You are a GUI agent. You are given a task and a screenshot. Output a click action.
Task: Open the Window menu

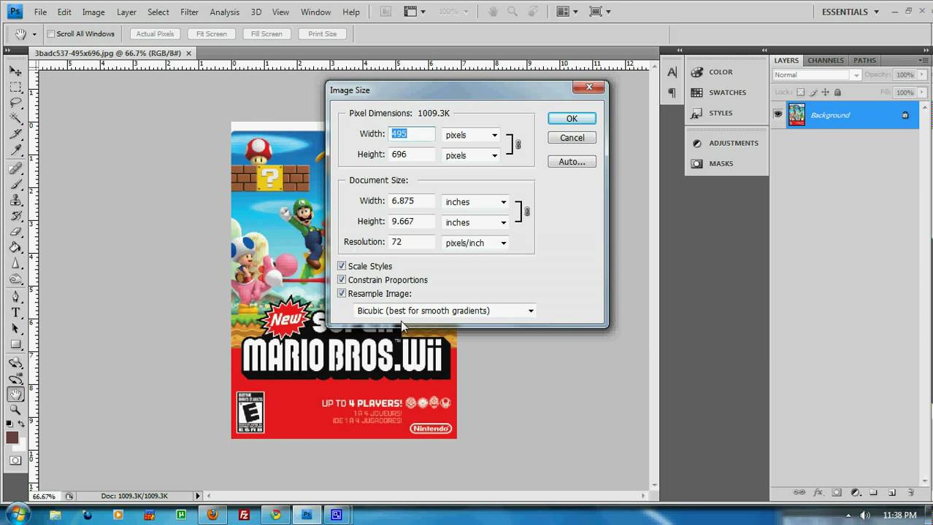coord(315,12)
